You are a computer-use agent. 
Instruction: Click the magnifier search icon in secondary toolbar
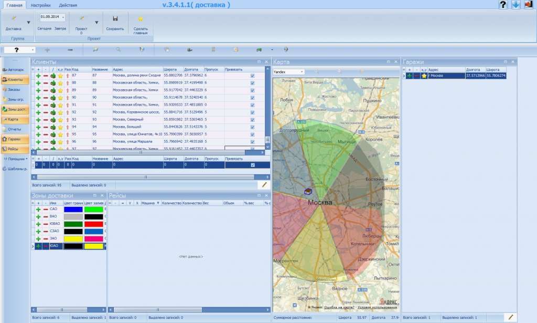(119, 50)
